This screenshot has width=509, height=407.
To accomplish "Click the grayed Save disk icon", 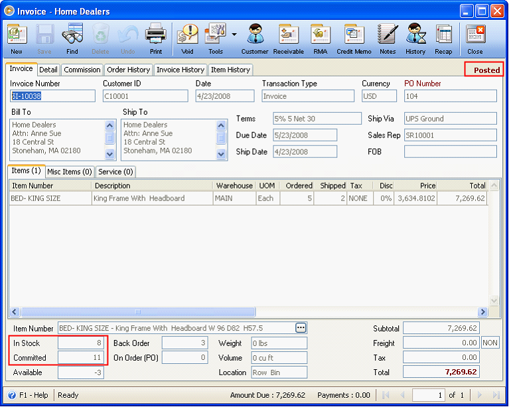I will pos(44,39).
